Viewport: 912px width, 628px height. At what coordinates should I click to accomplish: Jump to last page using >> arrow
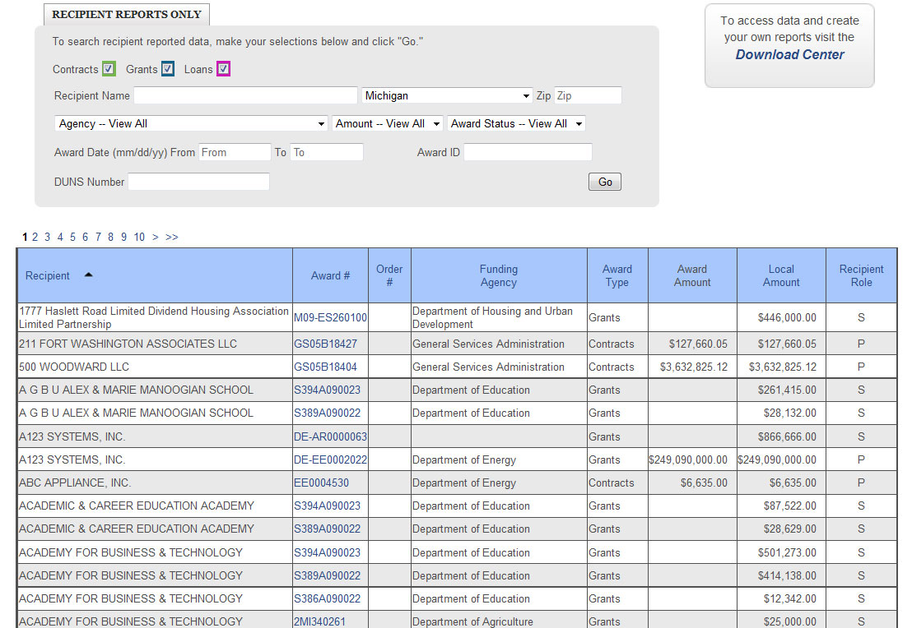point(171,238)
